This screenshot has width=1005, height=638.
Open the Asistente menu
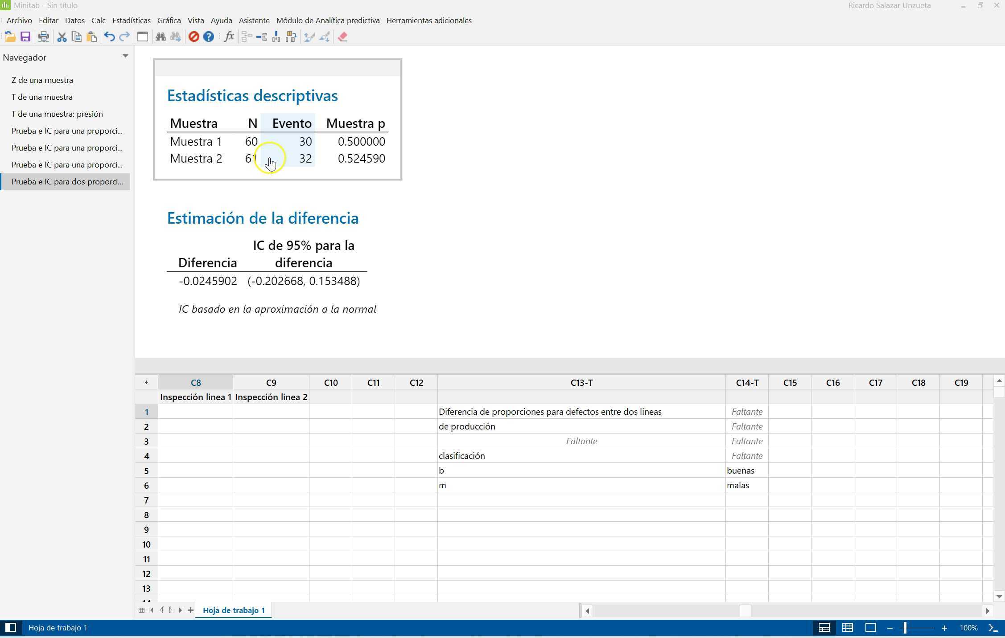(x=254, y=20)
